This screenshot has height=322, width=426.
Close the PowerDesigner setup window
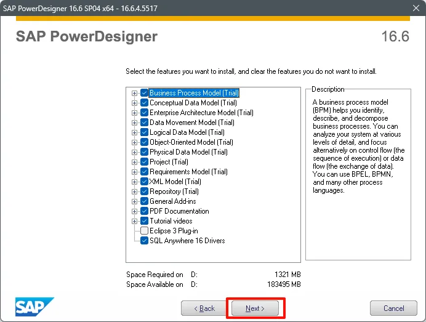(x=416, y=8)
